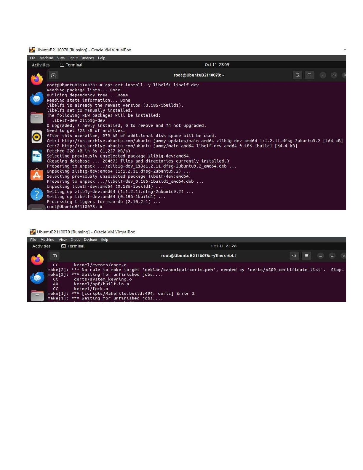Search in the bottom terminal window
This screenshot has height=470, width=363.
coord(294,256)
